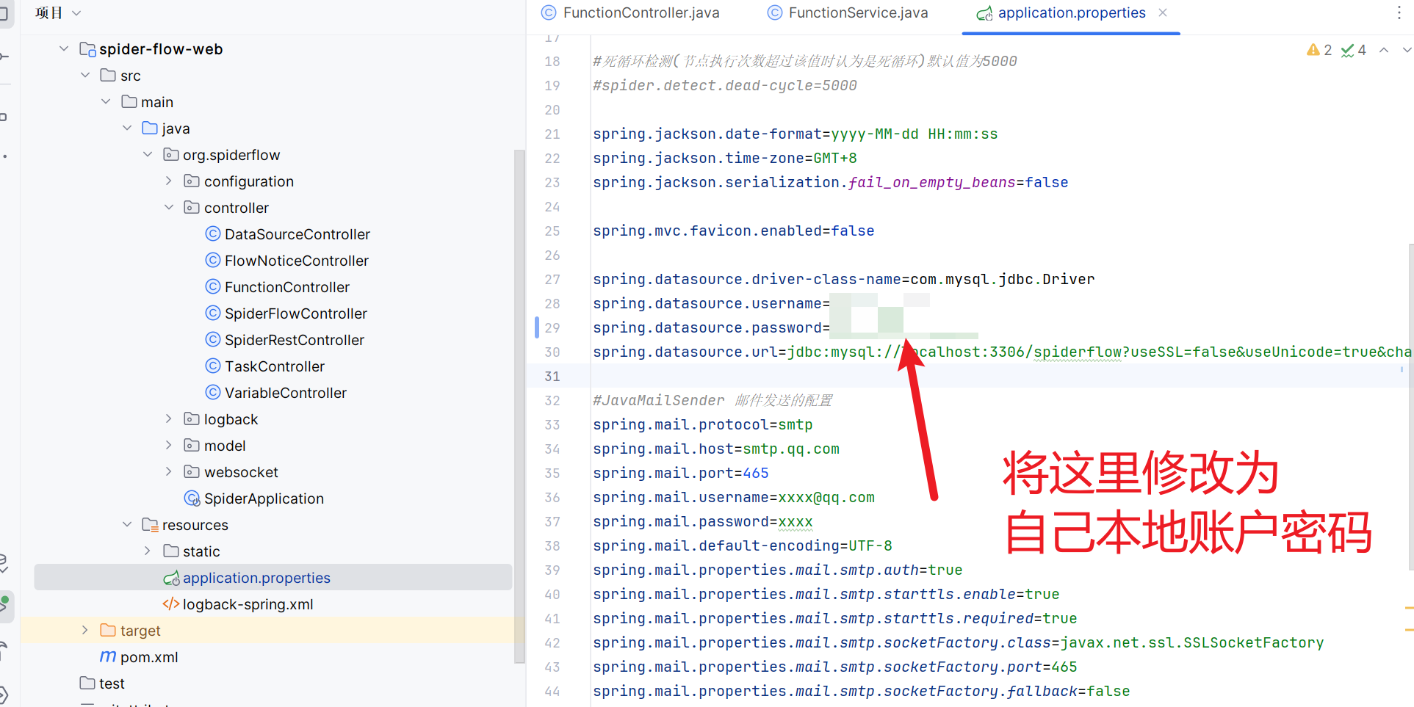The width and height of the screenshot is (1414, 707).
Task: Open the 项目 view dropdown
Action: [x=58, y=13]
